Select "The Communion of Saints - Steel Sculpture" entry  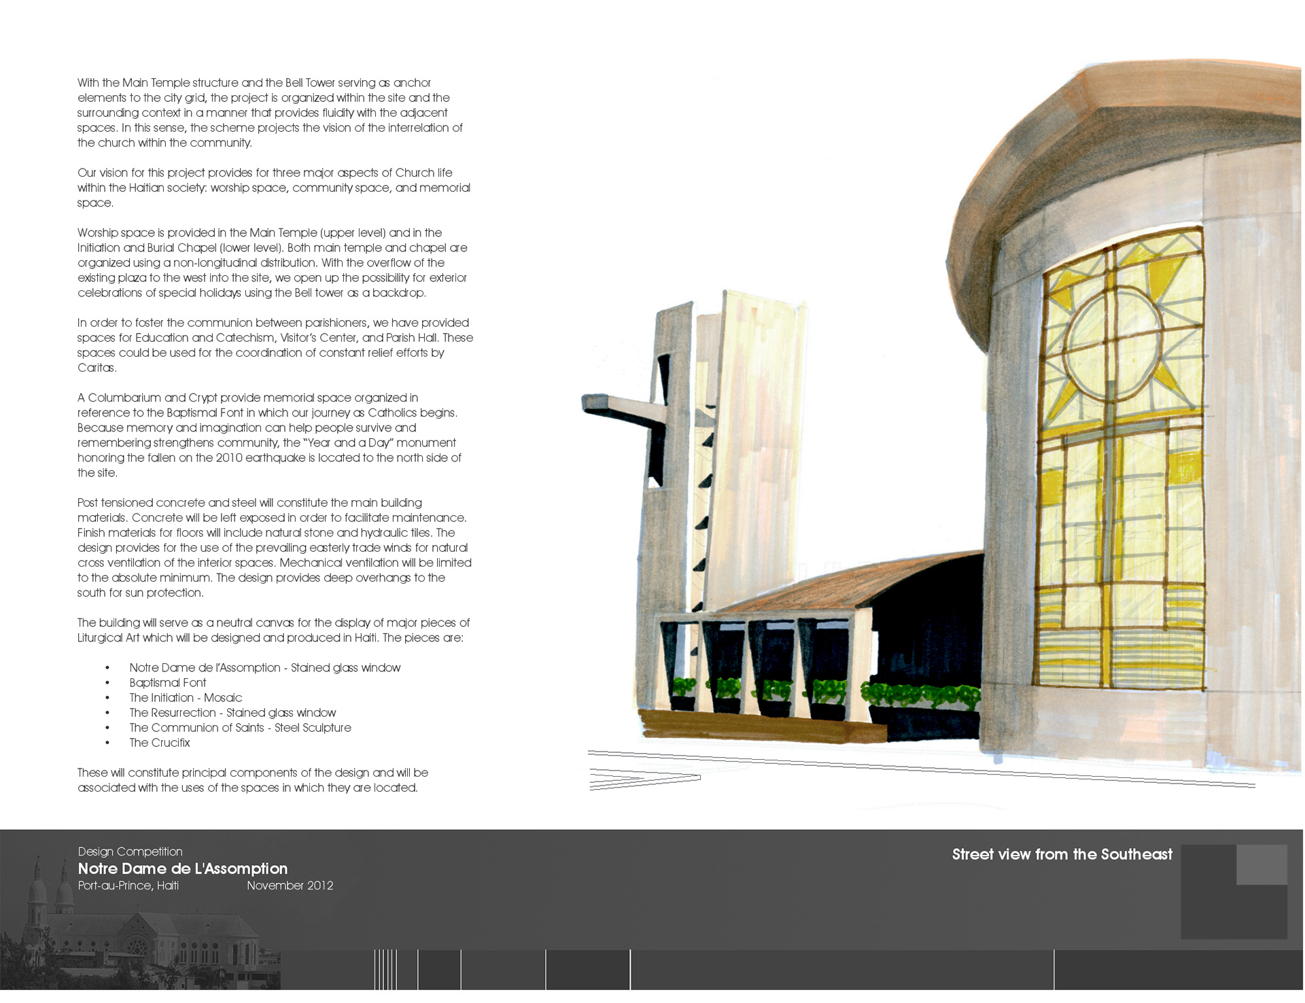[240, 728]
